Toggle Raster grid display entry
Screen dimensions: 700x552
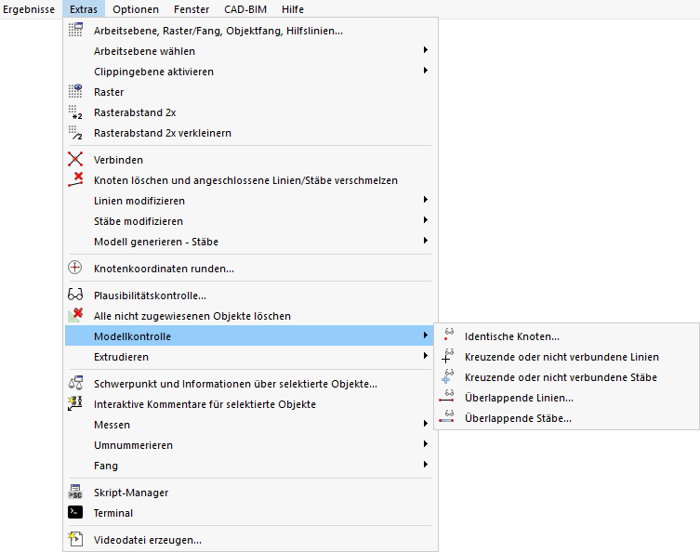click(x=250, y=91)
